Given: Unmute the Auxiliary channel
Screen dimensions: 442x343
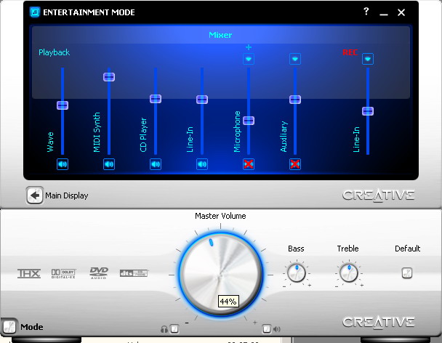Looking at the screenshot, I should click(x=295, y=164).
